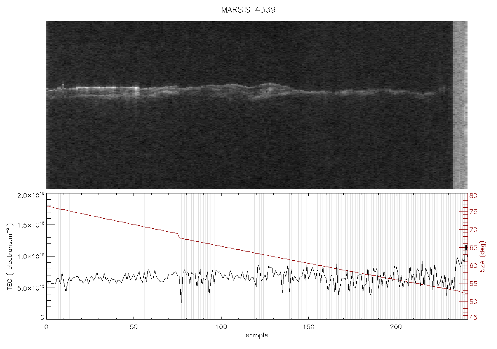The width and height of the screenshot is (497, 349).
Task: Click the 'sample' x-axis label
Action: [257, 336]
